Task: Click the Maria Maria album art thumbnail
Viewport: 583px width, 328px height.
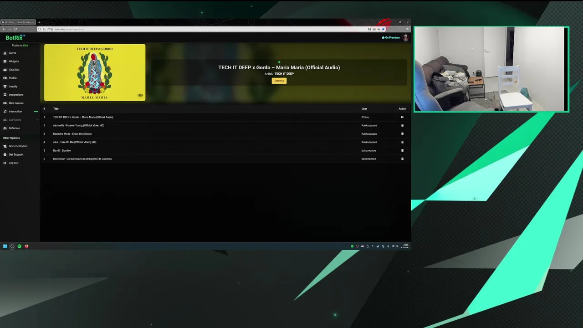Action: (x=95, y=72)
